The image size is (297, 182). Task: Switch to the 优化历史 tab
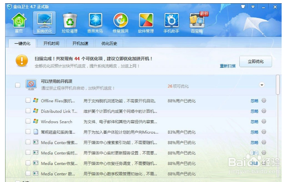(109, 43)
